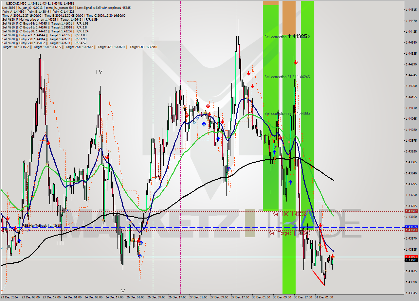Select the black 1.43481 current price tag
The width and height of the screenshot is (419, 301).
point(411,260)
